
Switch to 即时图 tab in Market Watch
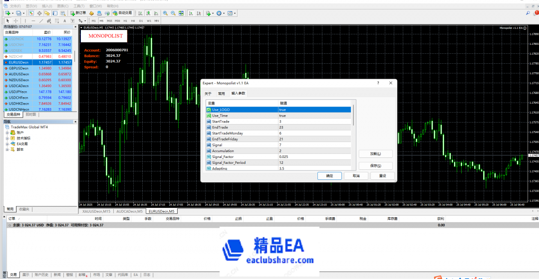[x=31, y=115]
